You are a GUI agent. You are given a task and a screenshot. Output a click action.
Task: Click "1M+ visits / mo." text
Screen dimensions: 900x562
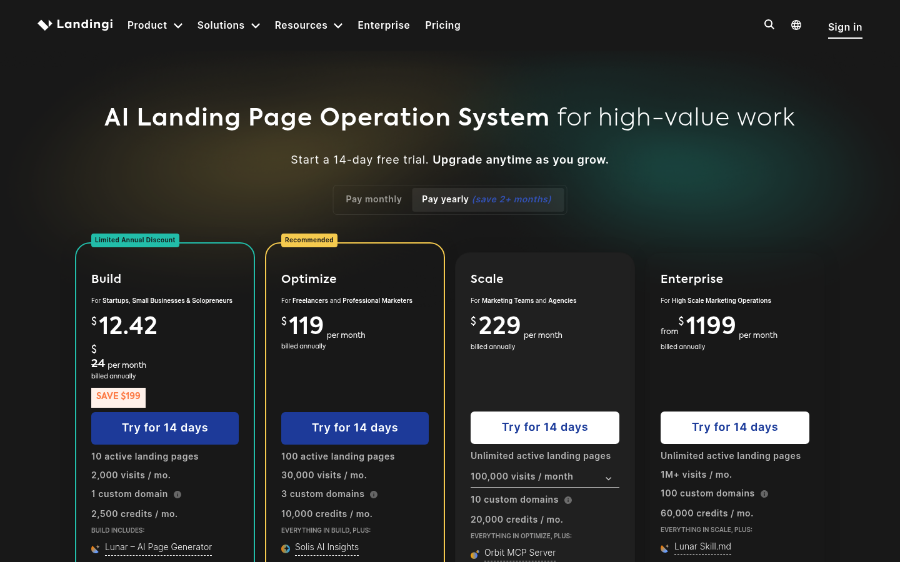click(696, 475)
